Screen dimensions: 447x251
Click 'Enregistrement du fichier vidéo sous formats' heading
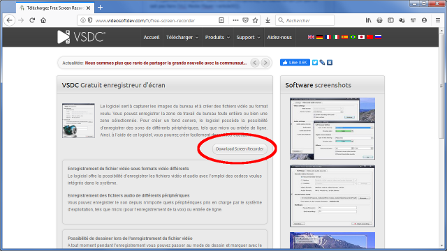point(129,169)
